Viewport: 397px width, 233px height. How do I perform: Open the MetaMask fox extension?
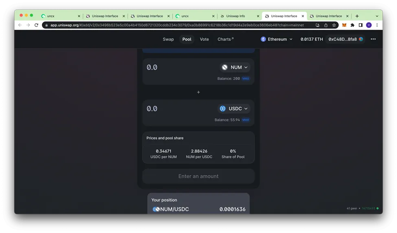pos(344,25)
